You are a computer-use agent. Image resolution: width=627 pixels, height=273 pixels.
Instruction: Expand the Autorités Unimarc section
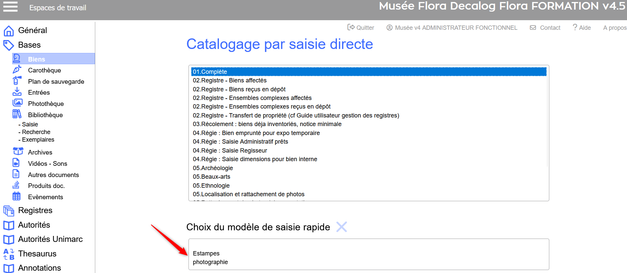tap(50, 239)
